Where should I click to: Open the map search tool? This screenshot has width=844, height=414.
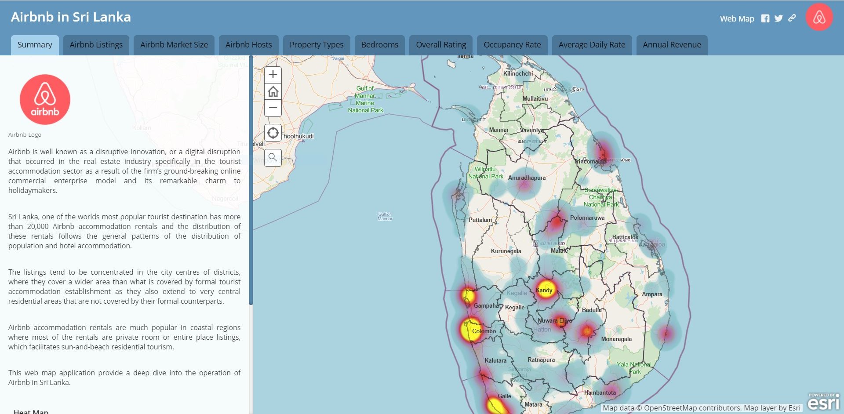[273, 157]
